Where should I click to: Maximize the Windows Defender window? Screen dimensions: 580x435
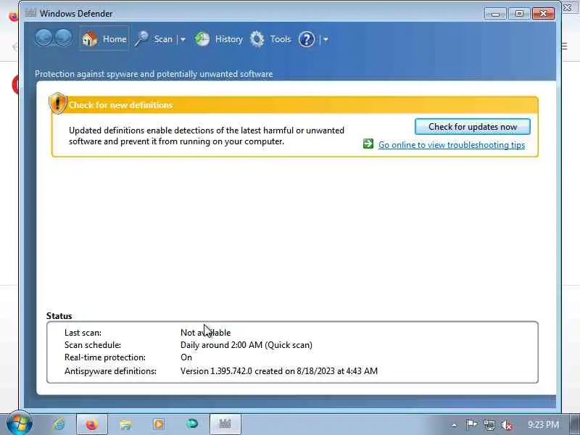pos(519,14)
